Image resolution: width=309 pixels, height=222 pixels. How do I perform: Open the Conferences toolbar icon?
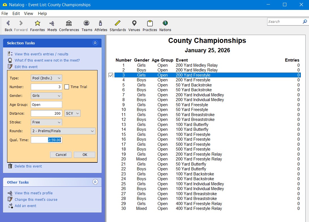(69, 23)
